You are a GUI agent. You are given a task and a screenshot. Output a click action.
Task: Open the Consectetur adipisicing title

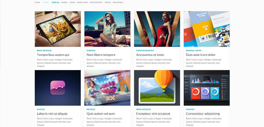203,114
